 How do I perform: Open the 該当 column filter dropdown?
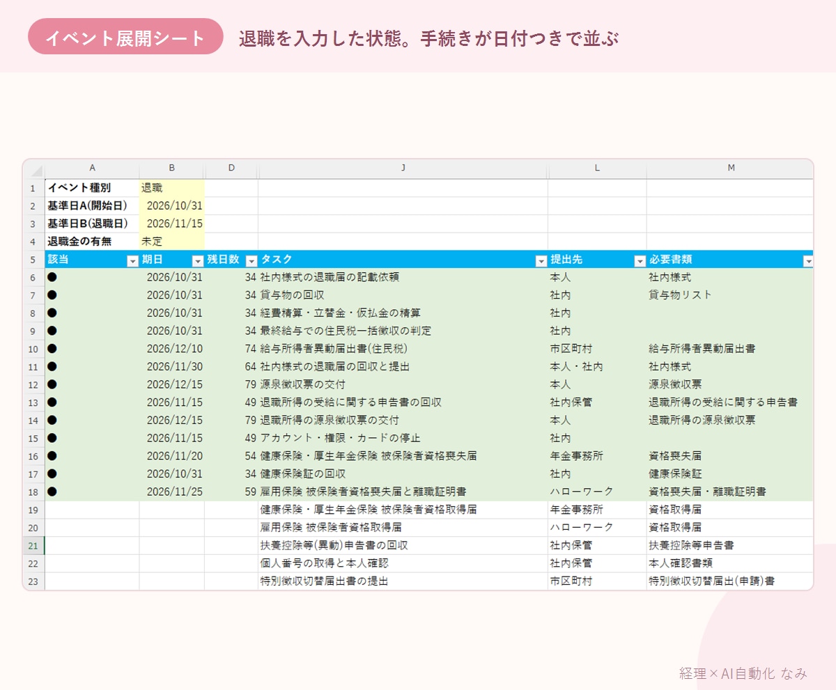[132, 260]
